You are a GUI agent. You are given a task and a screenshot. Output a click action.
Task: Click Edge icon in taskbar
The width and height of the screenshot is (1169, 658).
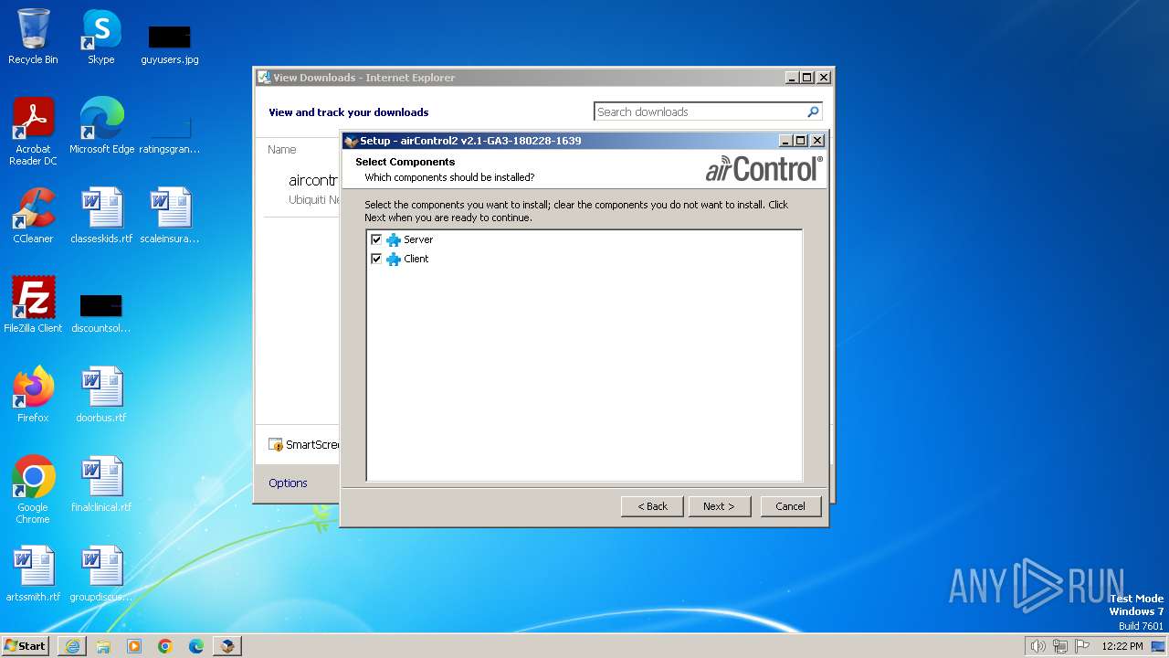(x=196, y=646)
